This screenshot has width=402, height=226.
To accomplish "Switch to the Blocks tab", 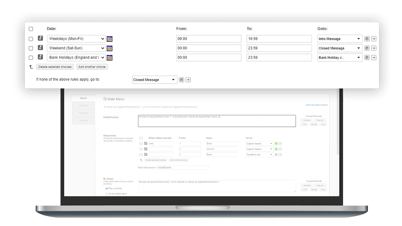I will tap(83, 98).
